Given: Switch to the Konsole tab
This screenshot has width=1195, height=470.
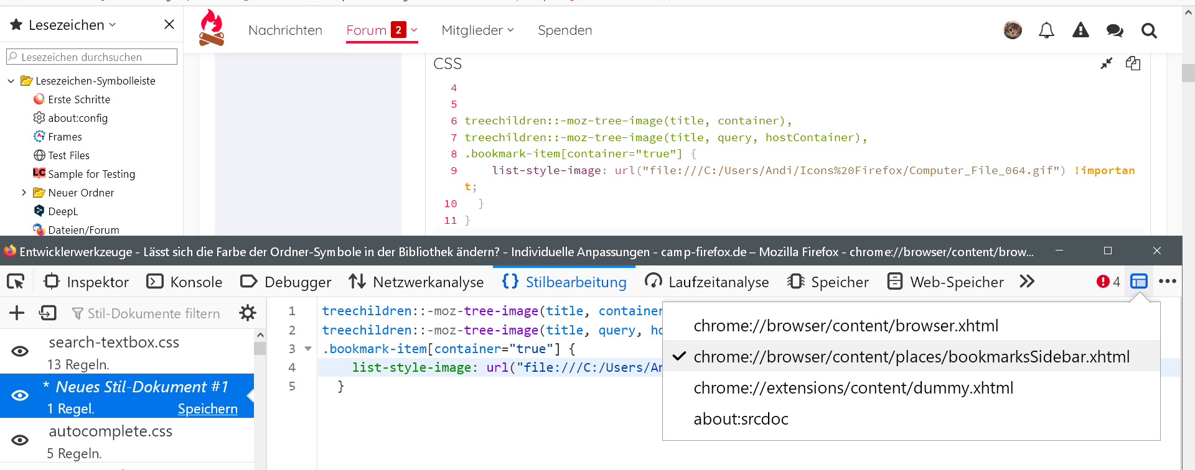Looking at the screenshot, I should pyautogui.click(x=184, y=282).
